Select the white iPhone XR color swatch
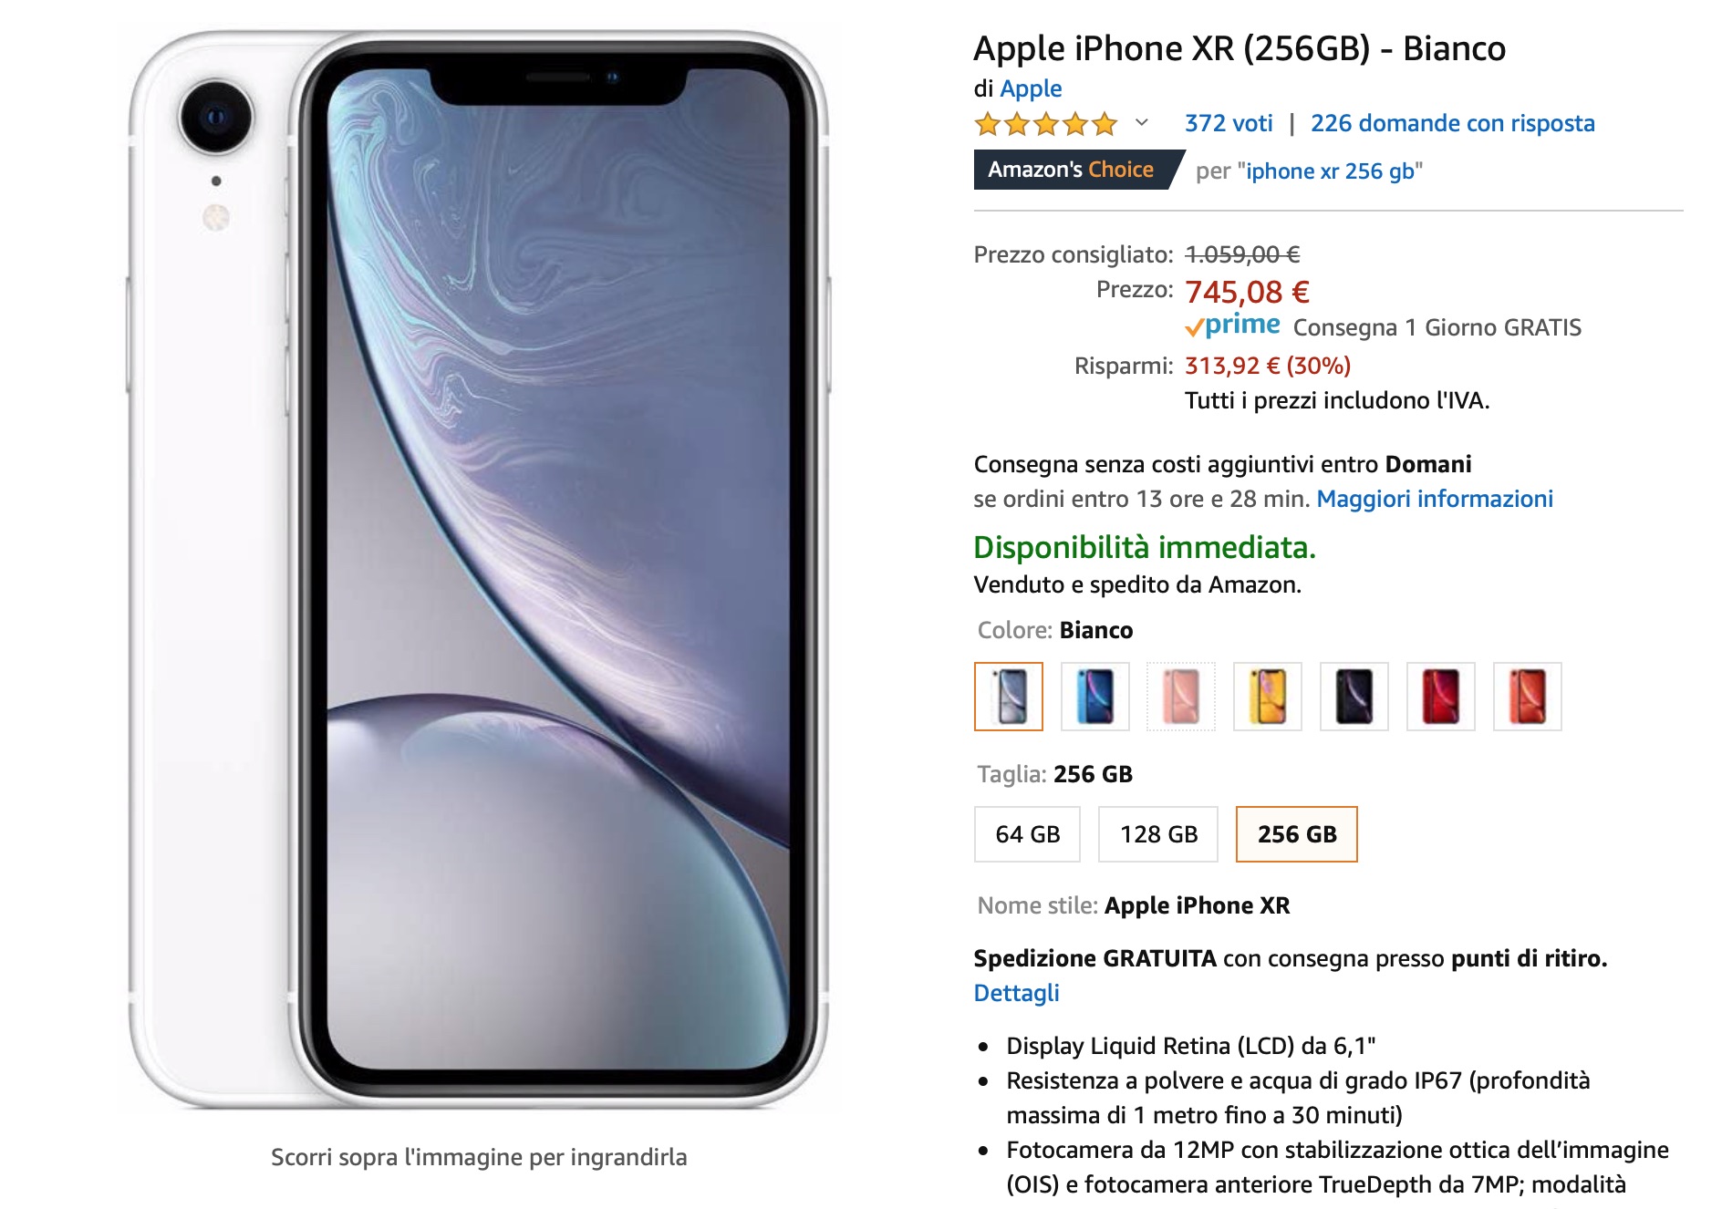 1008,697
